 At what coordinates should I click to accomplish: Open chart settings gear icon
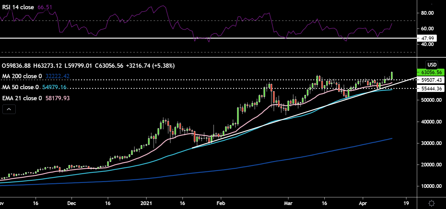[x=432, y=203]
